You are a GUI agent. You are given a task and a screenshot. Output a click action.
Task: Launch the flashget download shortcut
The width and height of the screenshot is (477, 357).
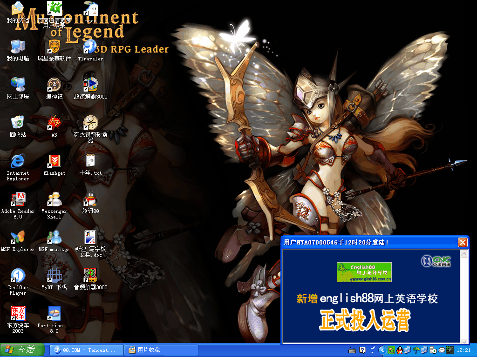point(54,165)
